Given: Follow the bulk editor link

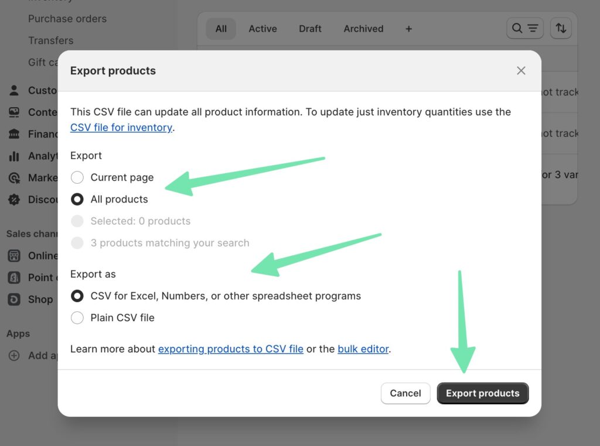Looking at the screenshot, I should [363, 349].
